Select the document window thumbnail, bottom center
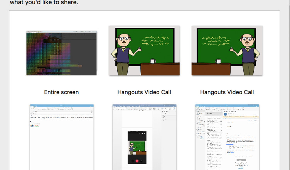Image resolution: width=290 pixels, height=170 pixels. (144, 137)
